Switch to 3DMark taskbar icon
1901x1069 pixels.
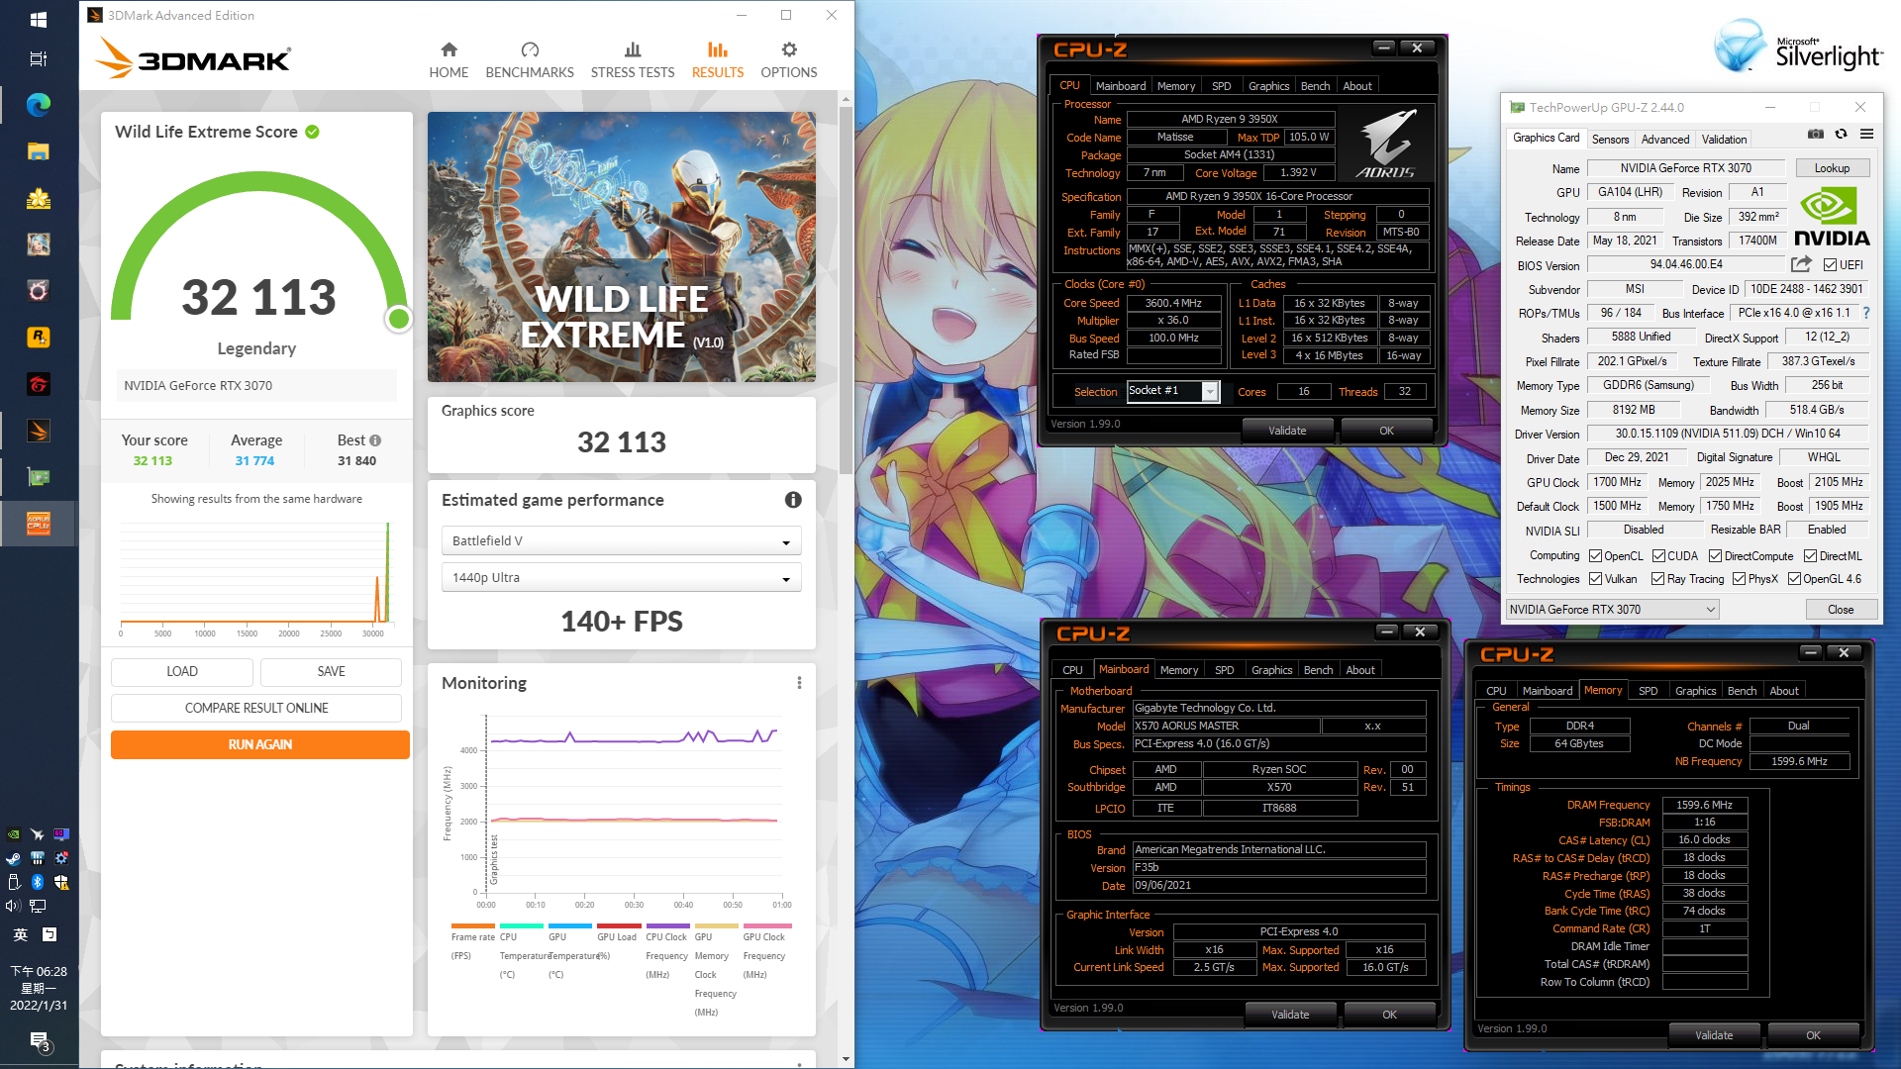point(38,431)
